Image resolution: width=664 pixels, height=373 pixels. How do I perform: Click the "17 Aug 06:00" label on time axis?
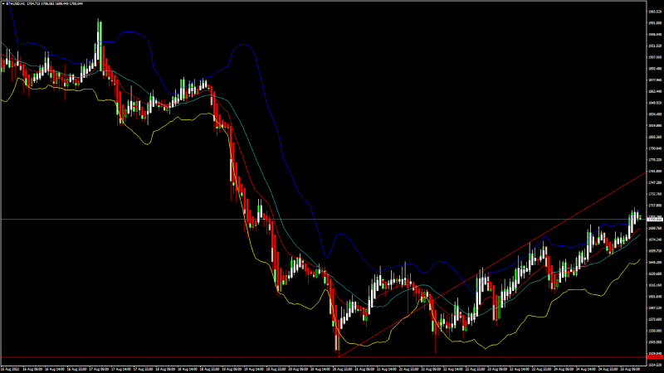click(x=100, y=369)
